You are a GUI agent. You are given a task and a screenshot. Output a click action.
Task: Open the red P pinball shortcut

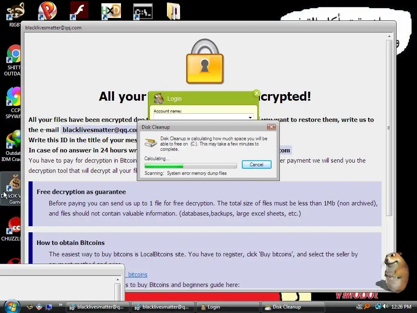click(47, 11)
